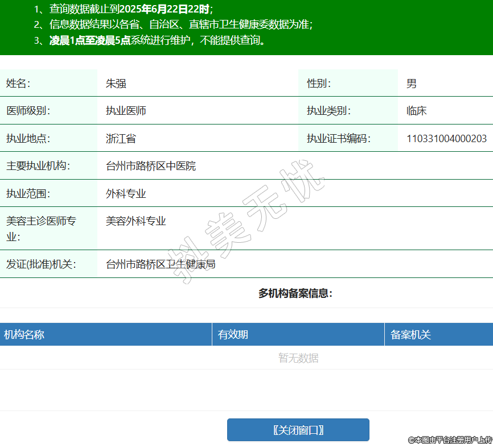This screenshot has width=493, height=444.
Task: Click the 外科专业 practice scope value
Action: (126, 194)
